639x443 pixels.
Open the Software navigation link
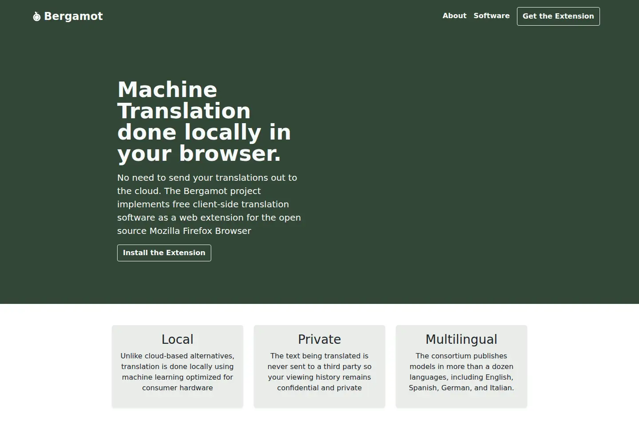[492, 16]
